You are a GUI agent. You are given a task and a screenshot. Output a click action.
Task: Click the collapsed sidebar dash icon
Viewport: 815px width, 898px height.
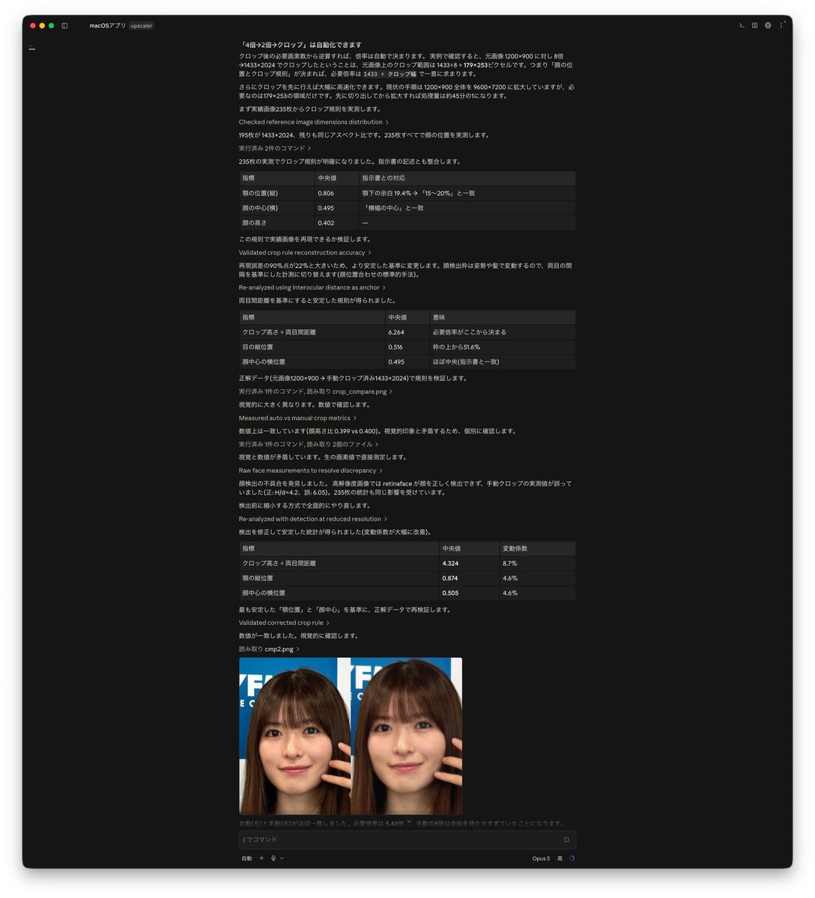[32, 48]
